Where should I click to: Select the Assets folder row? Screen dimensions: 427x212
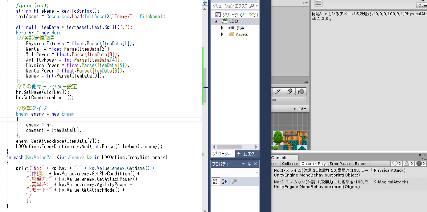(x=235, y=34)
